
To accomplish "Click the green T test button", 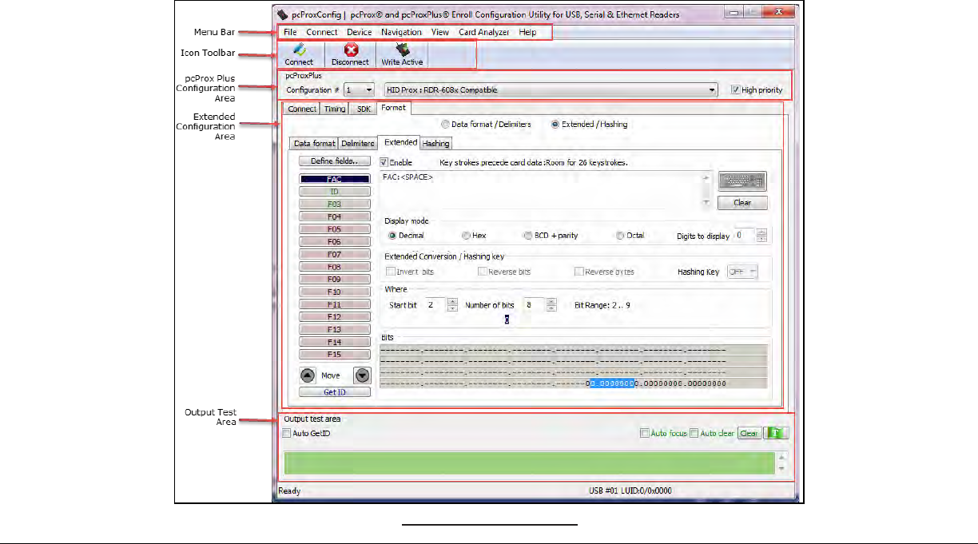I will (775, 433).
